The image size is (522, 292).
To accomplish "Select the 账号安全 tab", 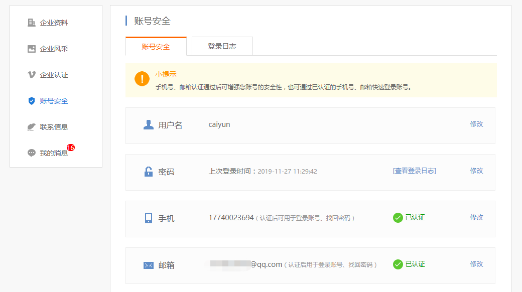I will pos(156,47).
